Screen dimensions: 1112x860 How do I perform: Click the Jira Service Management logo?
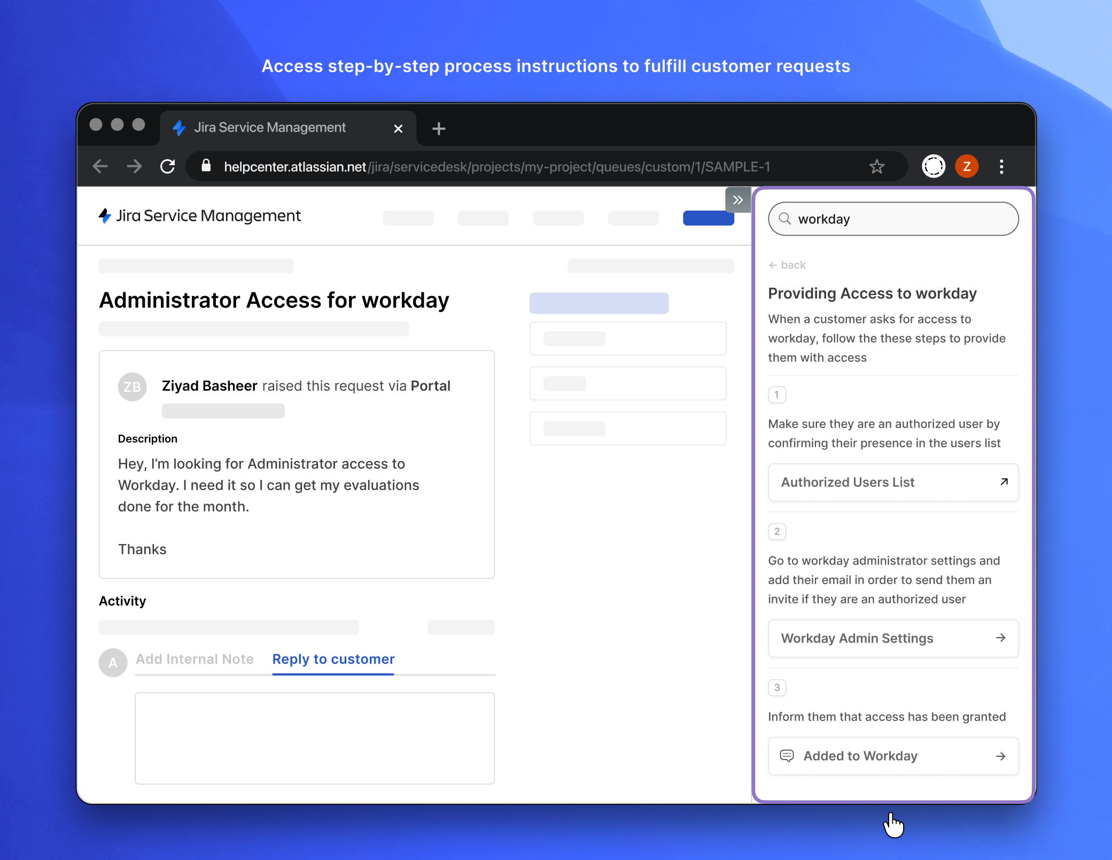pos(105,216)
